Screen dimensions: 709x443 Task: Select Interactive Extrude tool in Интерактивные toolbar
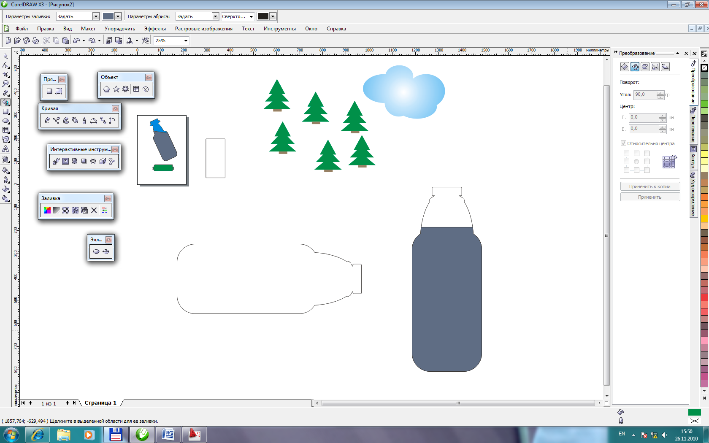tap(103, 161)
